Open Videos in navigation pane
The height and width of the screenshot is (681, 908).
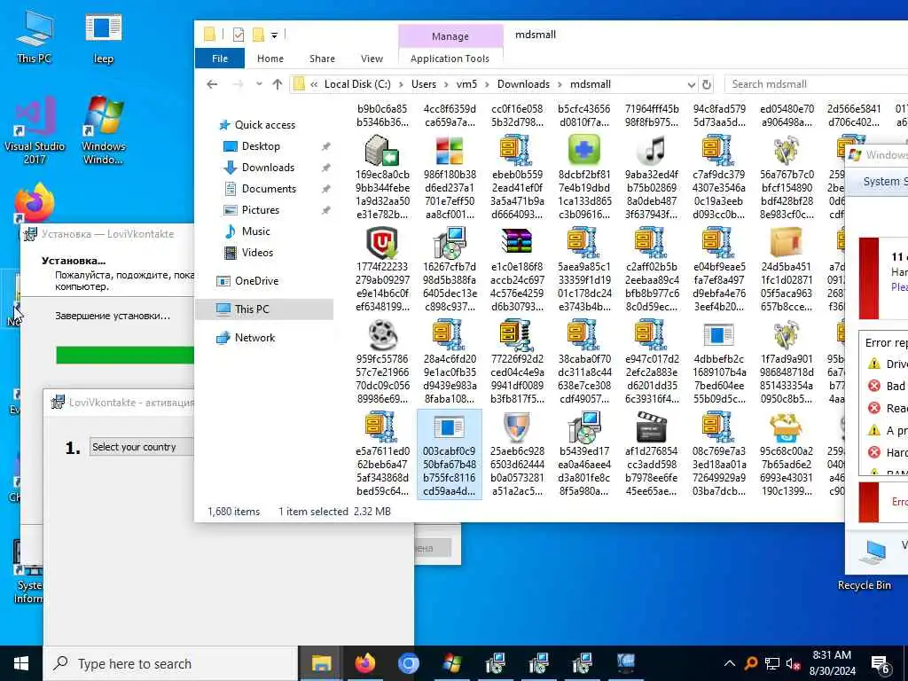[257, 253]
